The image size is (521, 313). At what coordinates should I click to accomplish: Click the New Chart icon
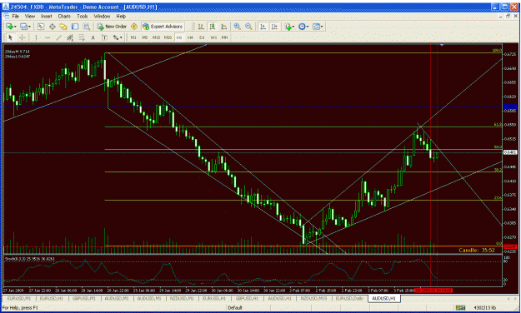[x=9, y=27]
